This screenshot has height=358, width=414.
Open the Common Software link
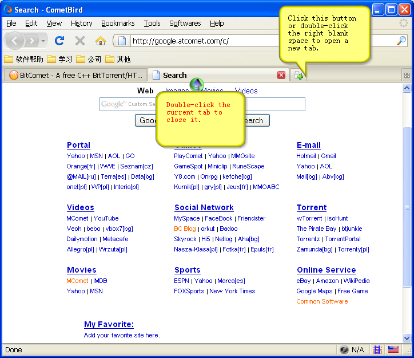322,301
